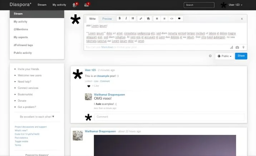Select My aspects in the sidebar
The width and height of the screenshot is (256, 156).
(21, 37)
